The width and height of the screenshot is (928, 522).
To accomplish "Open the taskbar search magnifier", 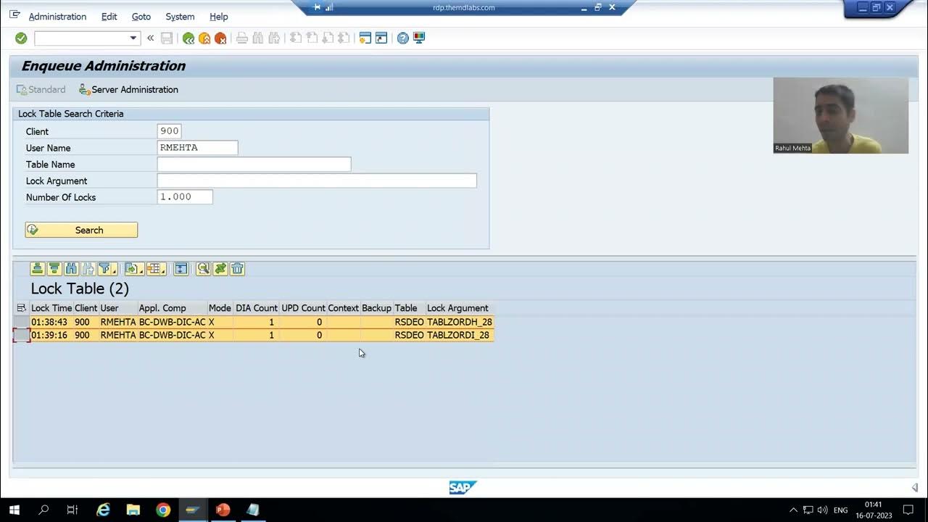I will pyautogui.click(x=43, y=510).
